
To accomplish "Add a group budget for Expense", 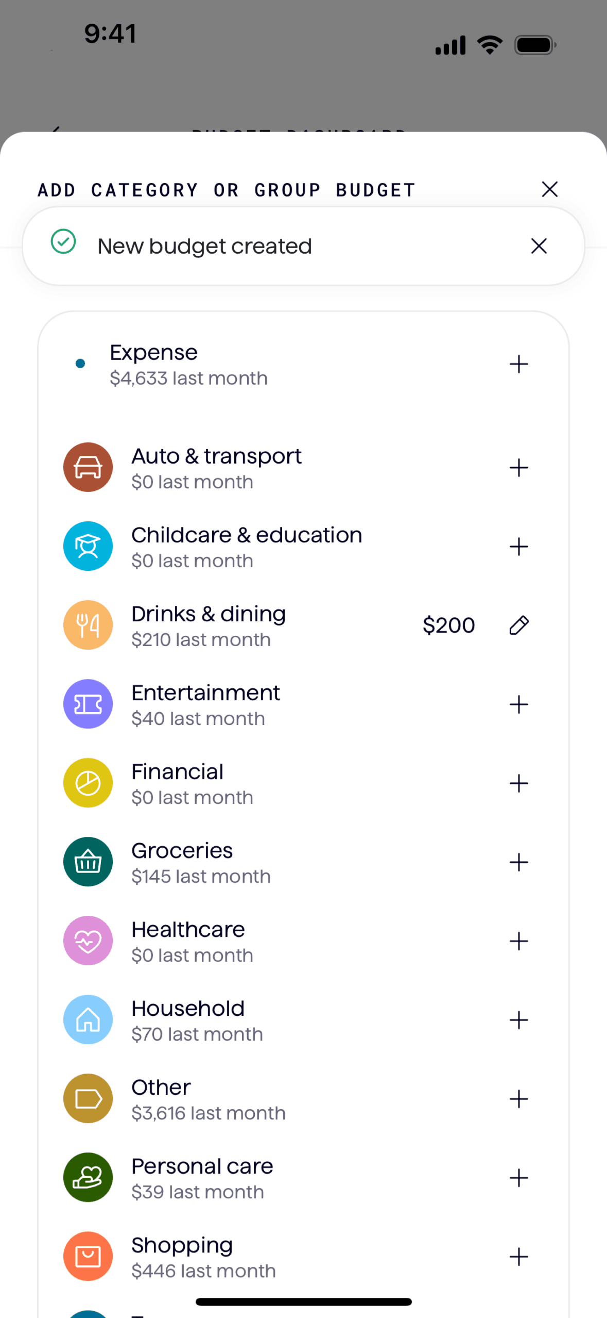I will pyautogui.click(x=518, y=364).
